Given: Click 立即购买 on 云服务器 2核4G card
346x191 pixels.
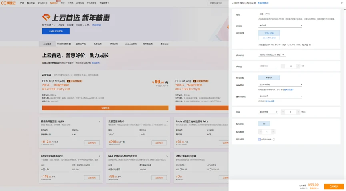Looking at the screenshot, I should tap(159, 143).
